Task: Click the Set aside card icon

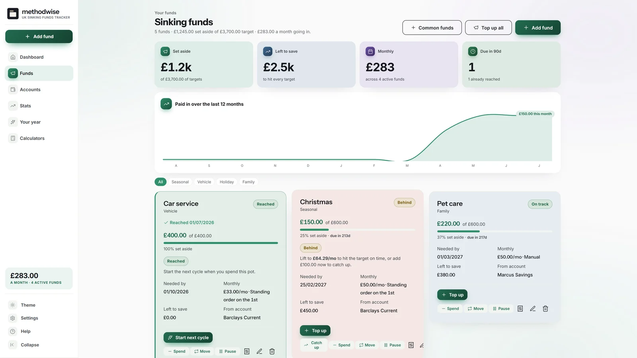Action: [x=165, y=51]
